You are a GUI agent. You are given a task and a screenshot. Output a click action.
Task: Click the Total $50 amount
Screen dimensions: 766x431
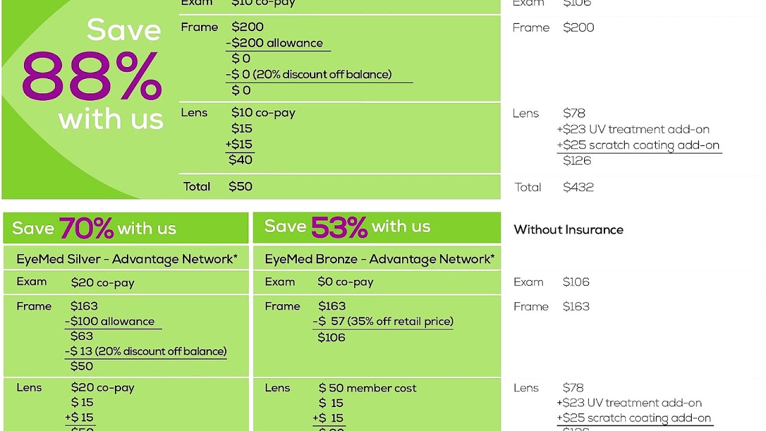tap(240, 187)
